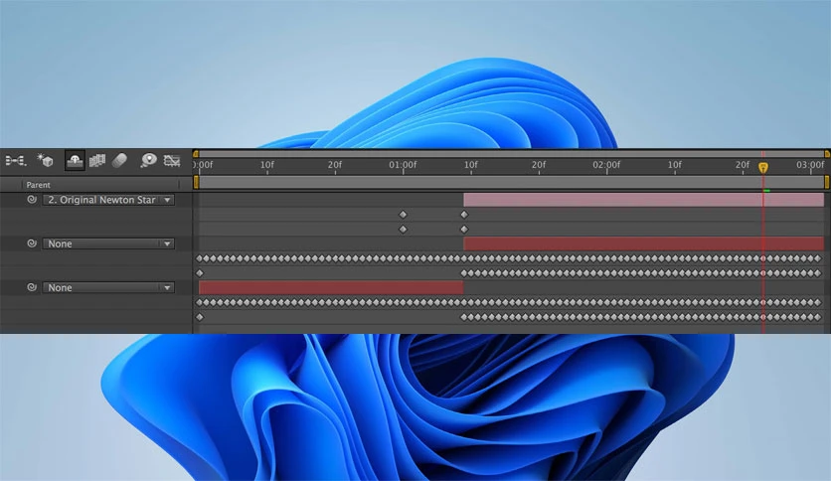Select lower keyframe at 01:00f below the pink bar
The image size is (831, 481).
pyautogui.click(x=403, y=230)
